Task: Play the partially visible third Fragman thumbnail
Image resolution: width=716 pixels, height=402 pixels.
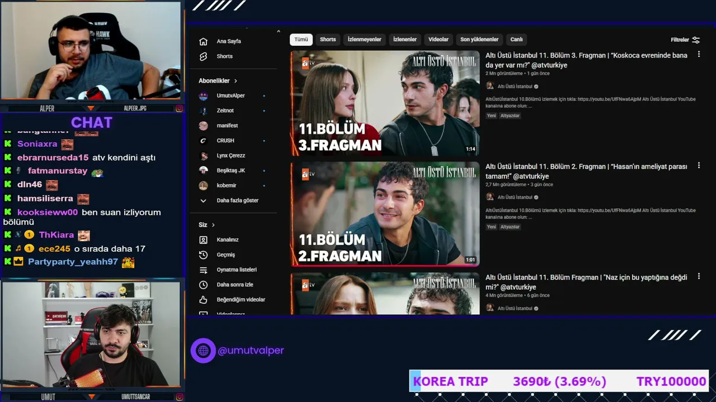Action: click(x=385, y=294)
